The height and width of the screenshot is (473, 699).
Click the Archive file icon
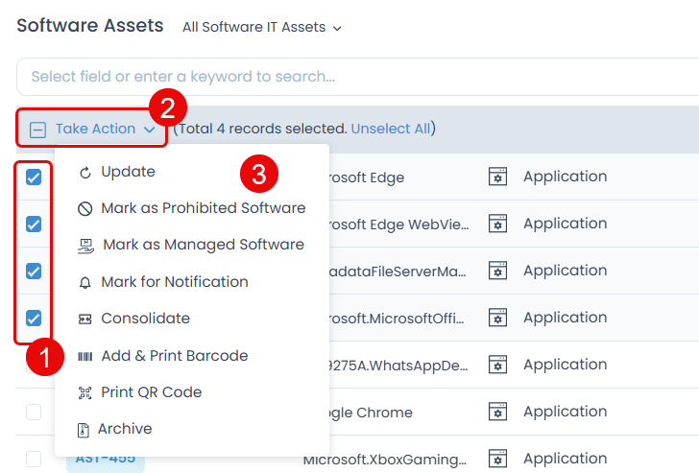(x=83, y=430)
